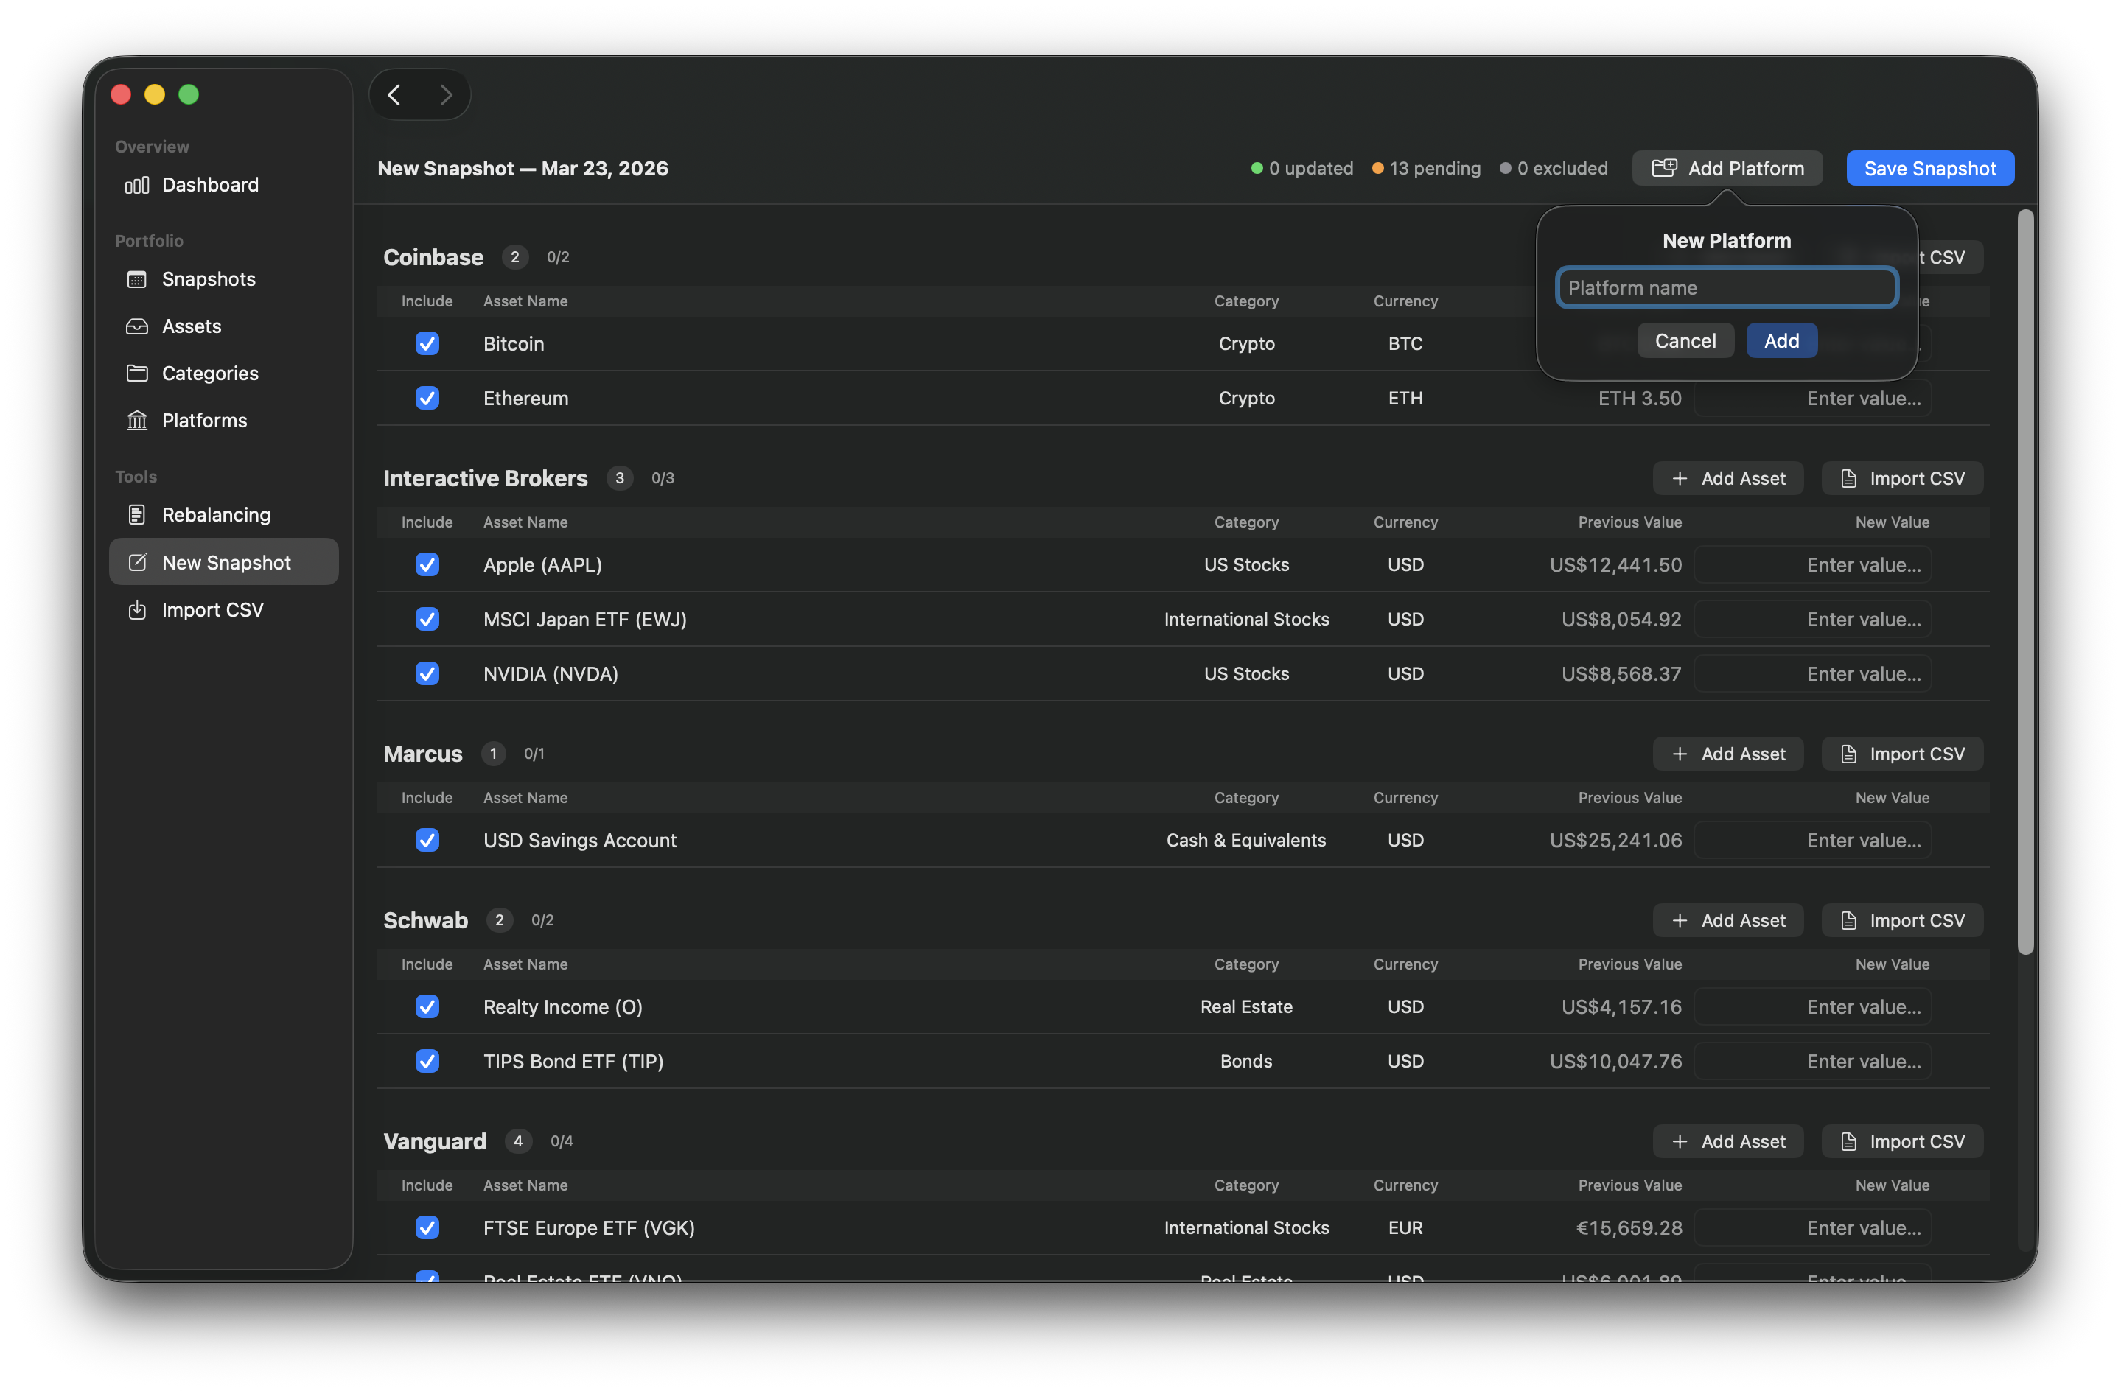Click the 0 excluded status indicator
The width and height of the screenshot is (2121, 1391).
coord(1554,169)
